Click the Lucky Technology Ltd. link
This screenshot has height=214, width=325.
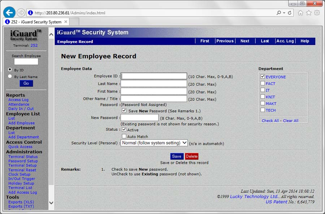coord(254,196)
